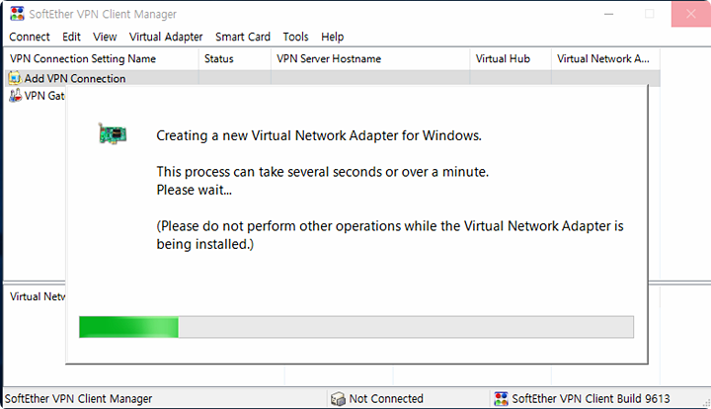Select the VPN Gat... list row
The height and width of the screenshot is (409, 711).
(37, 96)
